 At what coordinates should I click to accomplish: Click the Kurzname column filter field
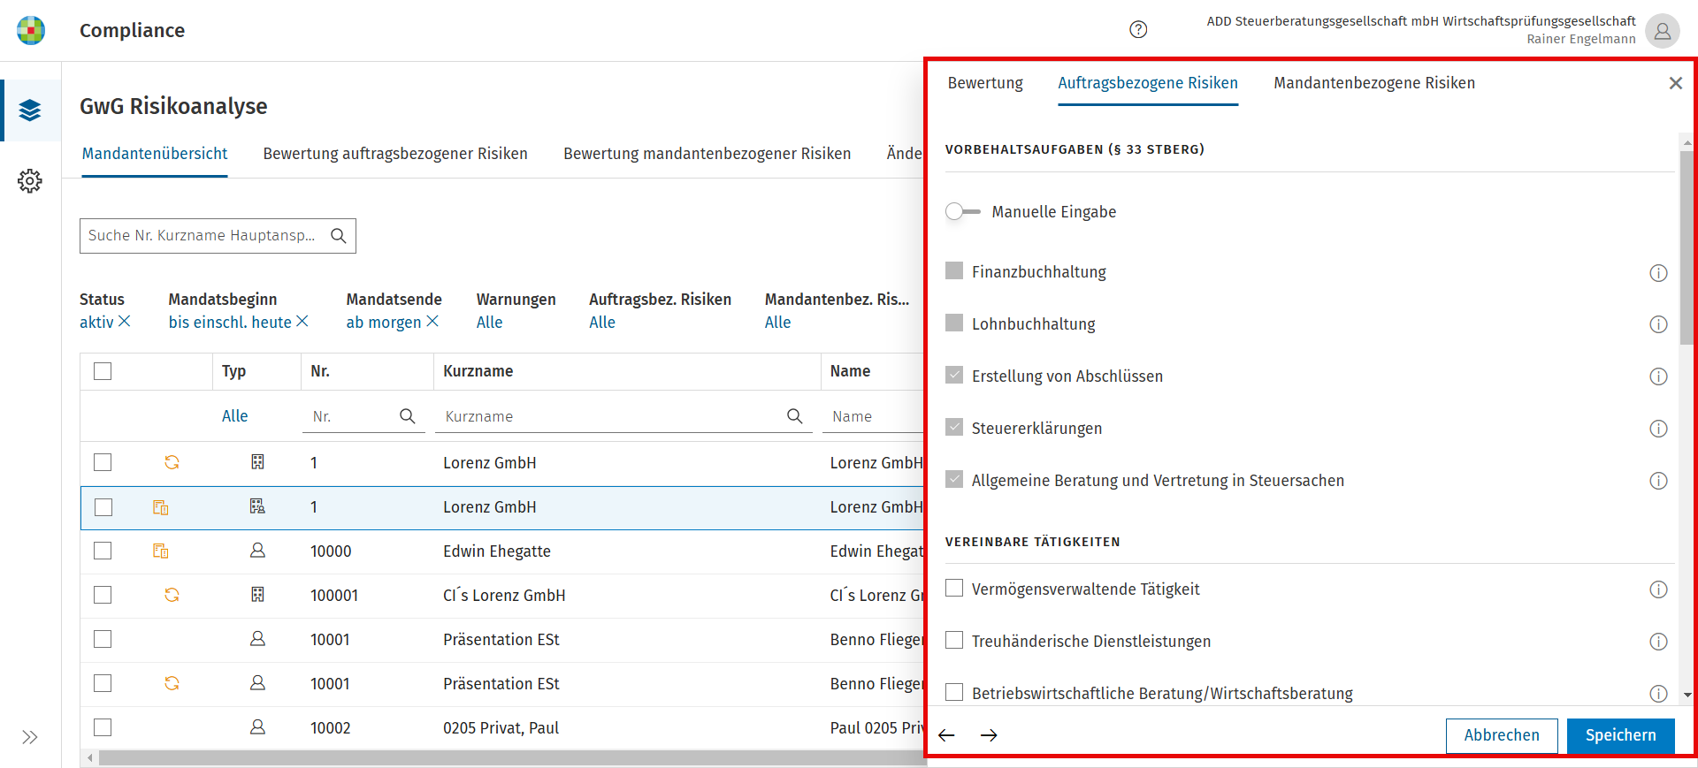623,416
